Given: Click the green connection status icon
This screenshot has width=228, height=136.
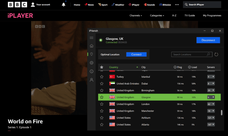Looking at the screenshot, I should pos(101,40).
